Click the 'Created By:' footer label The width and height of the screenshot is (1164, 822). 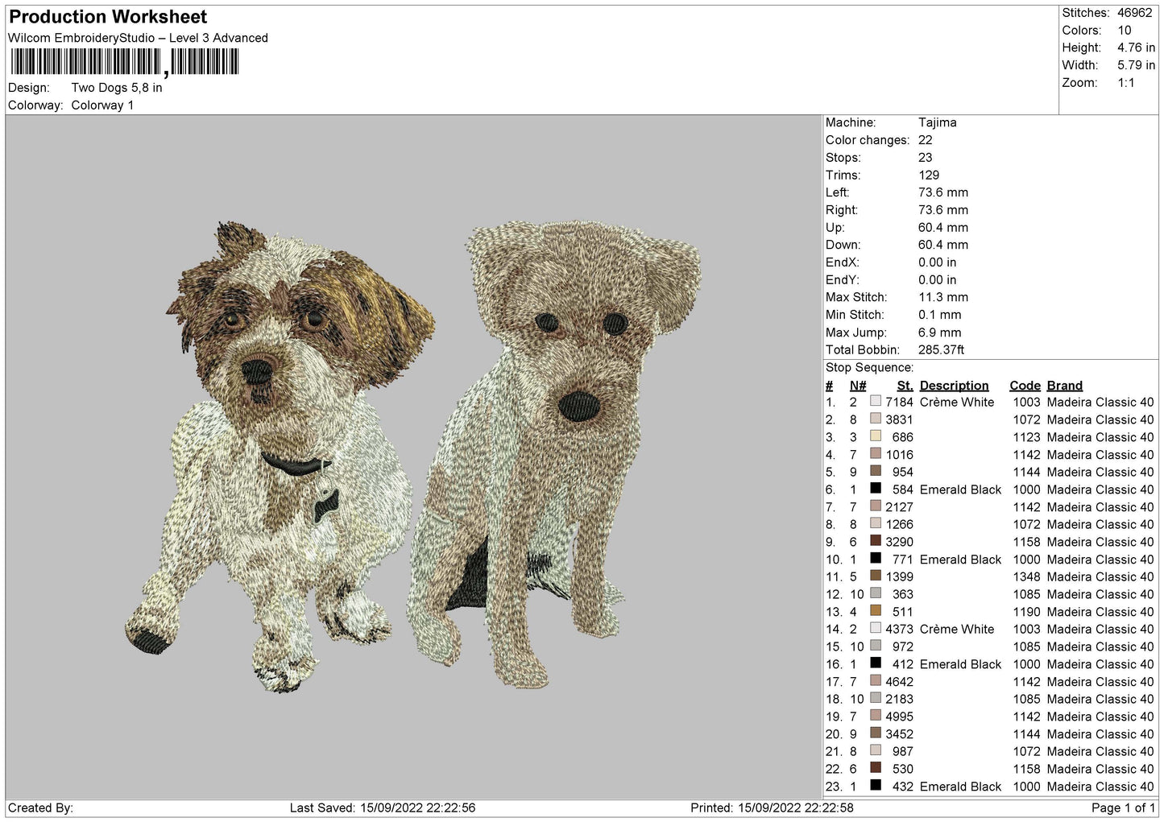click(x=40, y=808)
